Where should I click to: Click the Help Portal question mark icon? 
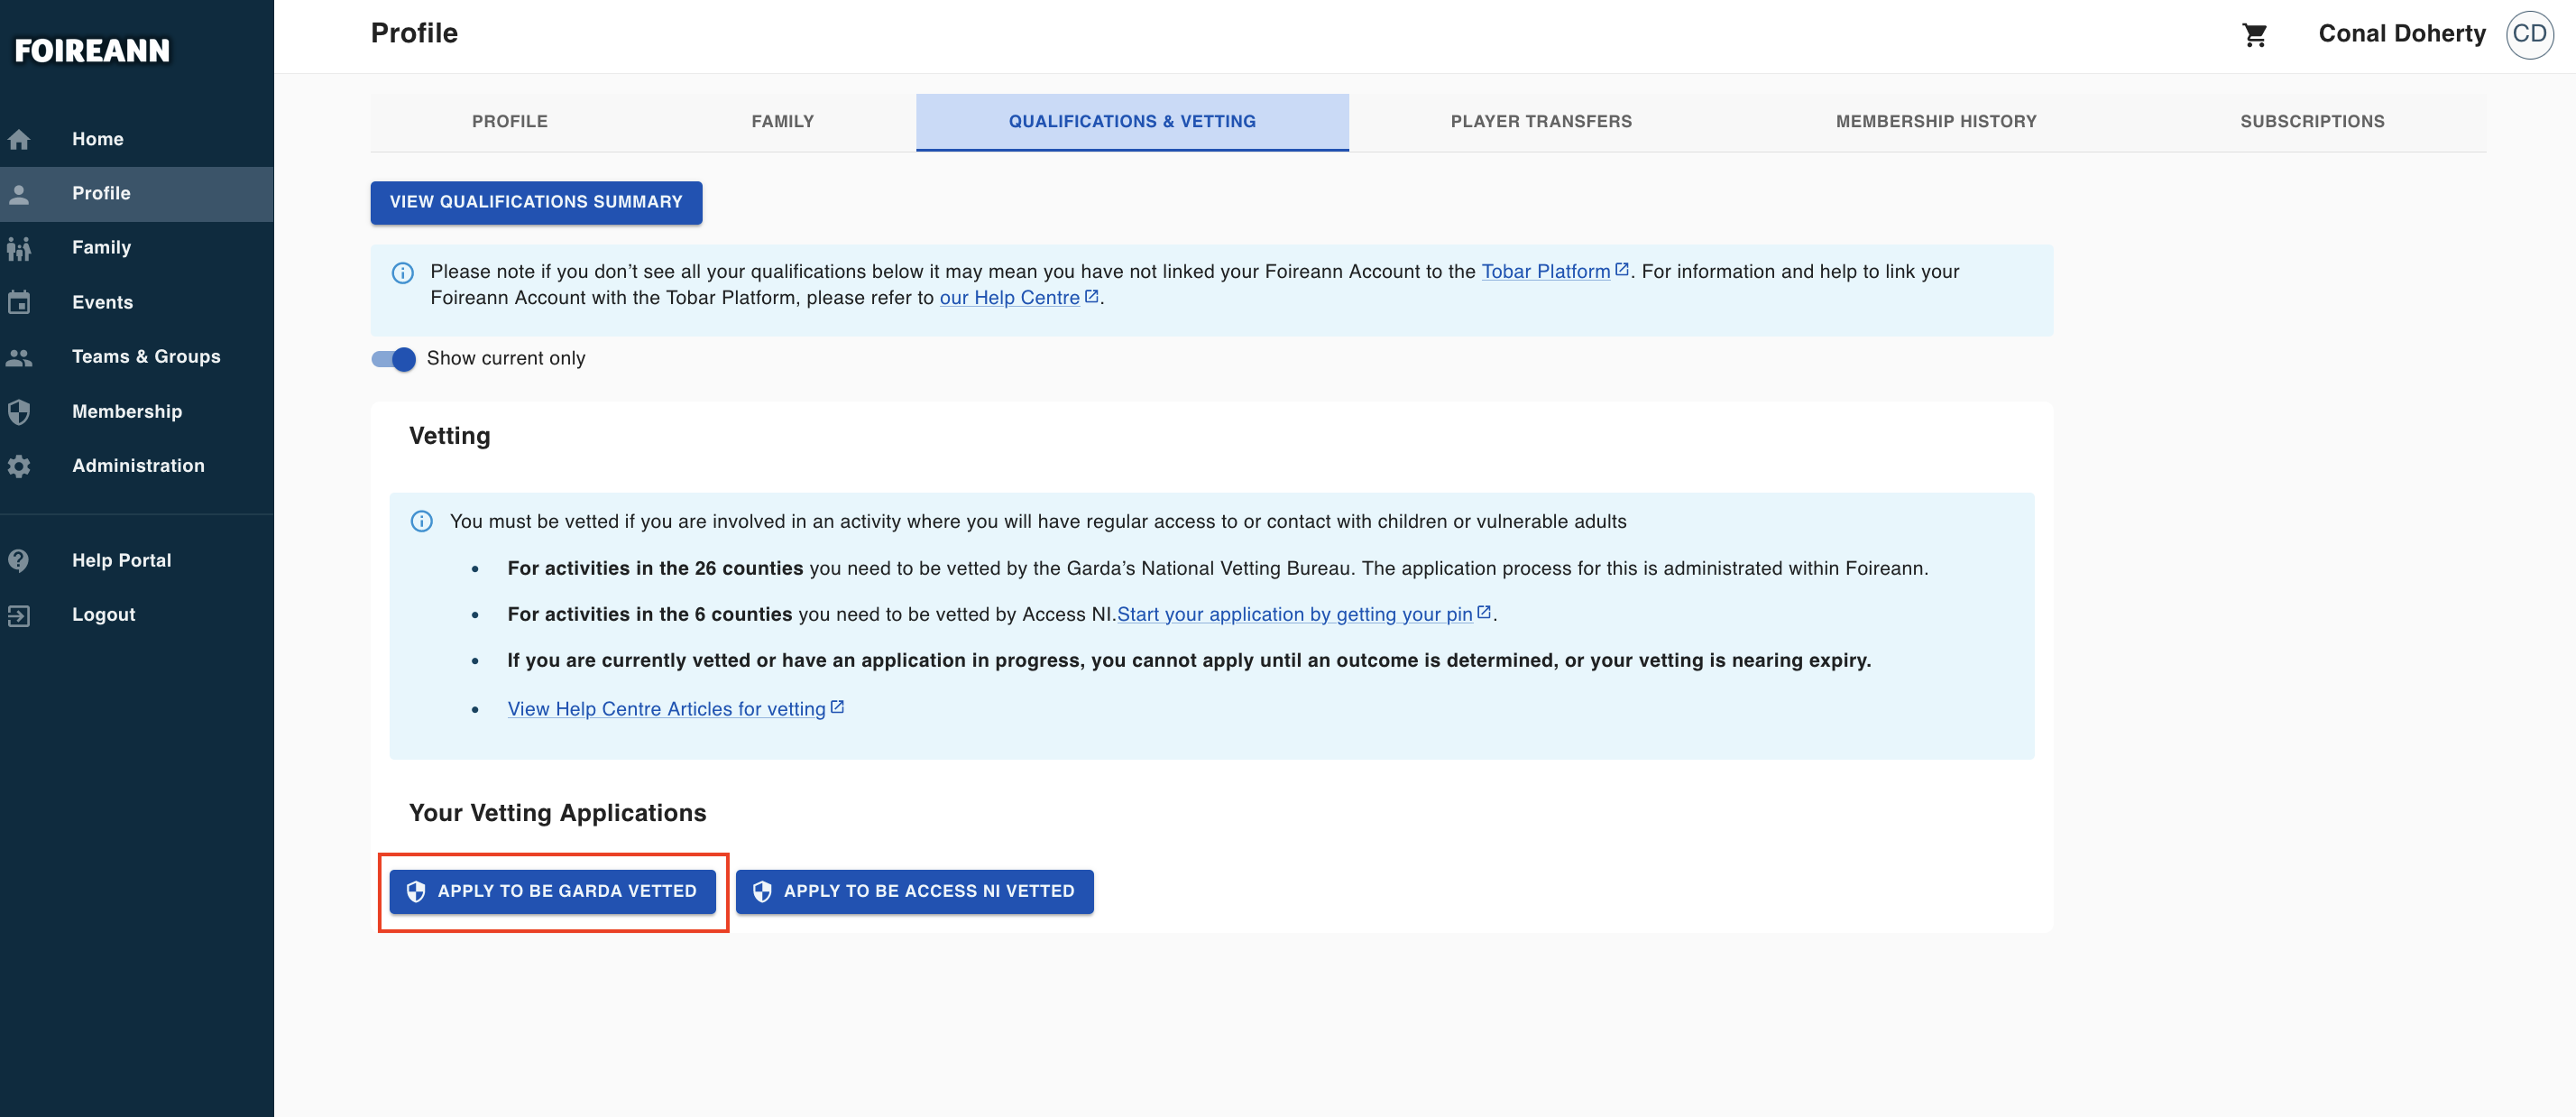click(19, 561)
